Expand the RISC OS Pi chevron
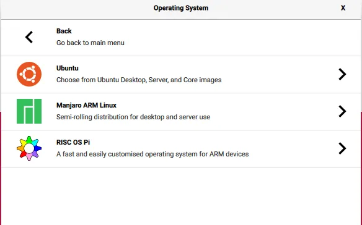Image resolution: width=362 pixels, height=225 pixels. click(342, 148)
